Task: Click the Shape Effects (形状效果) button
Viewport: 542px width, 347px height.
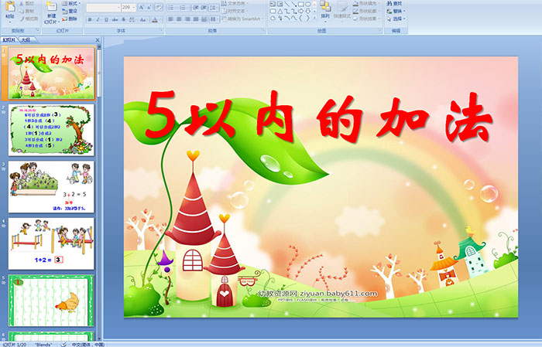Action: [x=366, y=19]
